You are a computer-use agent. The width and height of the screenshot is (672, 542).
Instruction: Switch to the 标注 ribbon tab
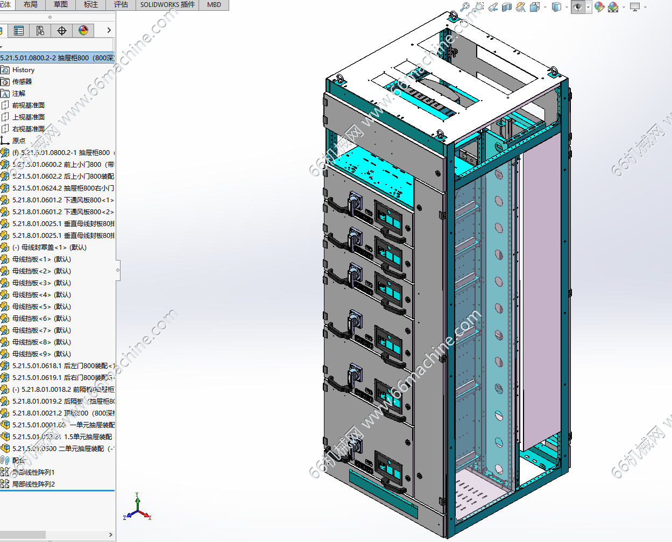(91, 5)
